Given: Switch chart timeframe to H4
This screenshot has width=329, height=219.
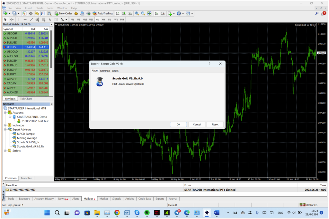Looking at the screenshot, I should point(103,20).
